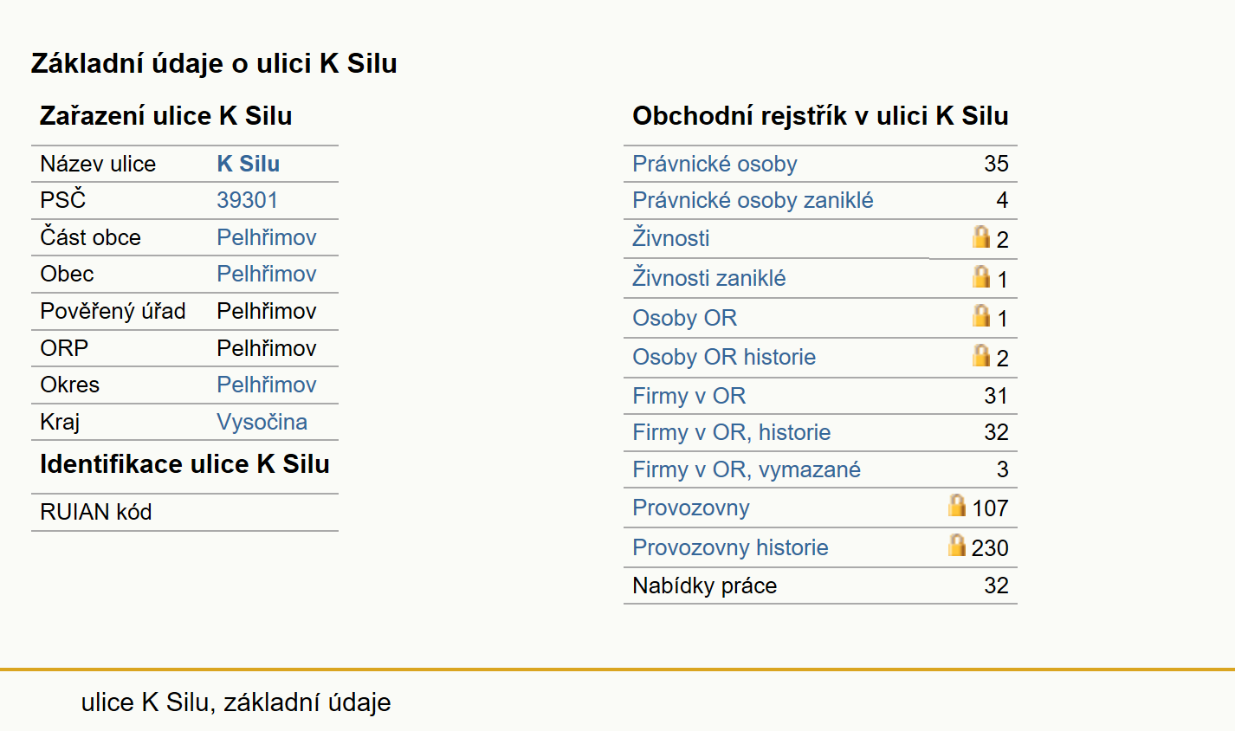Image resolution: width=1235 pixels, height=731 pixels.
Task: Click Pelhřimov link in Okres row
Action: click(267, 385)
